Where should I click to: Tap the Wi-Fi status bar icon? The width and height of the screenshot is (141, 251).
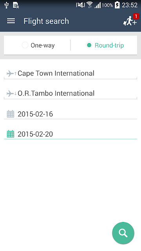(x=90, y=5)
